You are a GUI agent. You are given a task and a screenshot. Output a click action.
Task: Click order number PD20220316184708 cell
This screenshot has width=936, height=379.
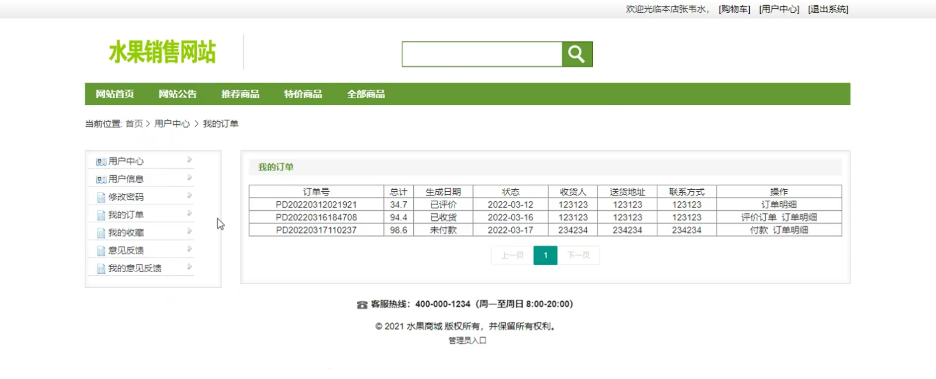pos(316,218)
